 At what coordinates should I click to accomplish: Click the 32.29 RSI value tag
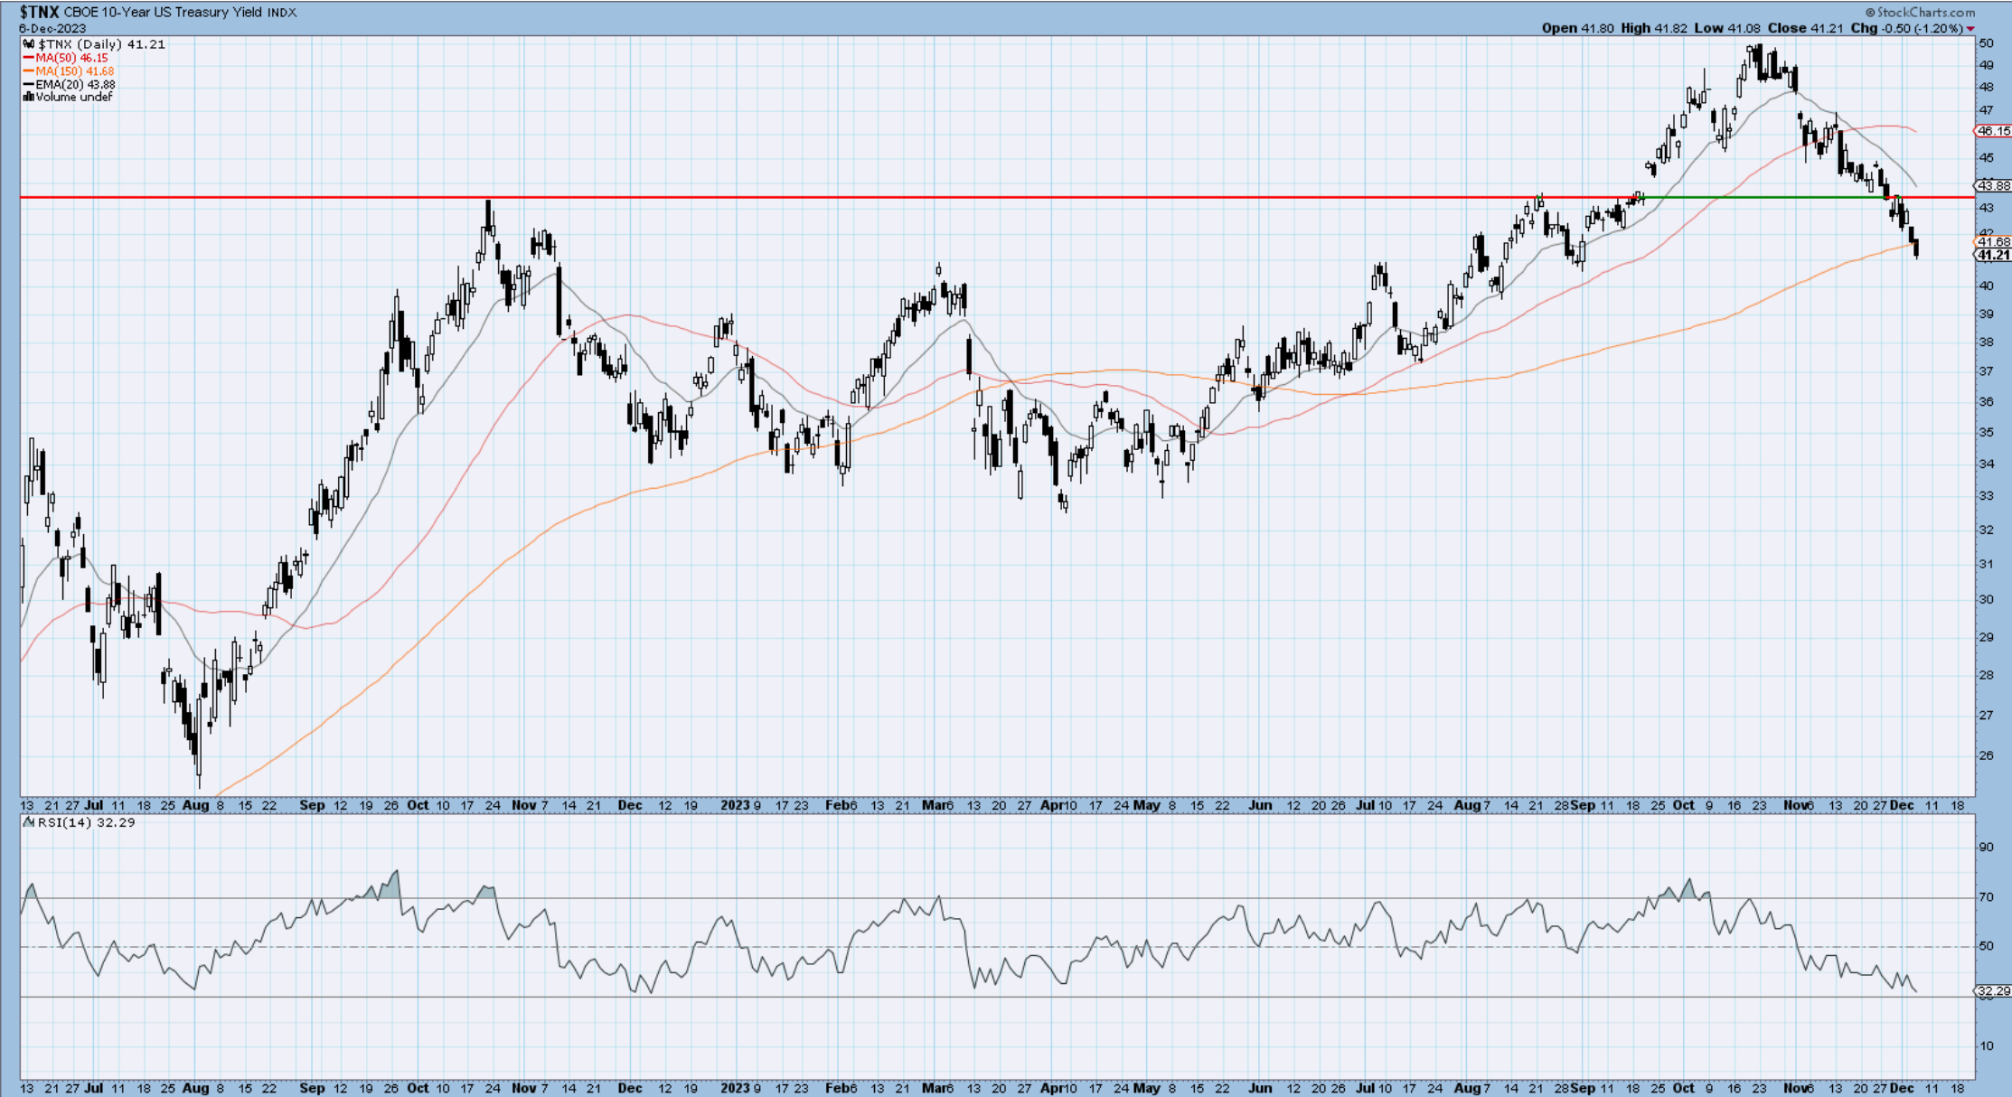[x=1992, y=991]
